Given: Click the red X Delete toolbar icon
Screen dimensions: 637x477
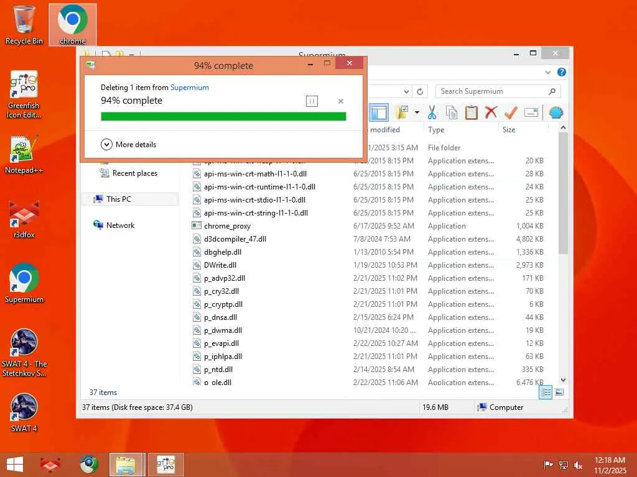Looking at the screenshot, I should pos(491,112).
